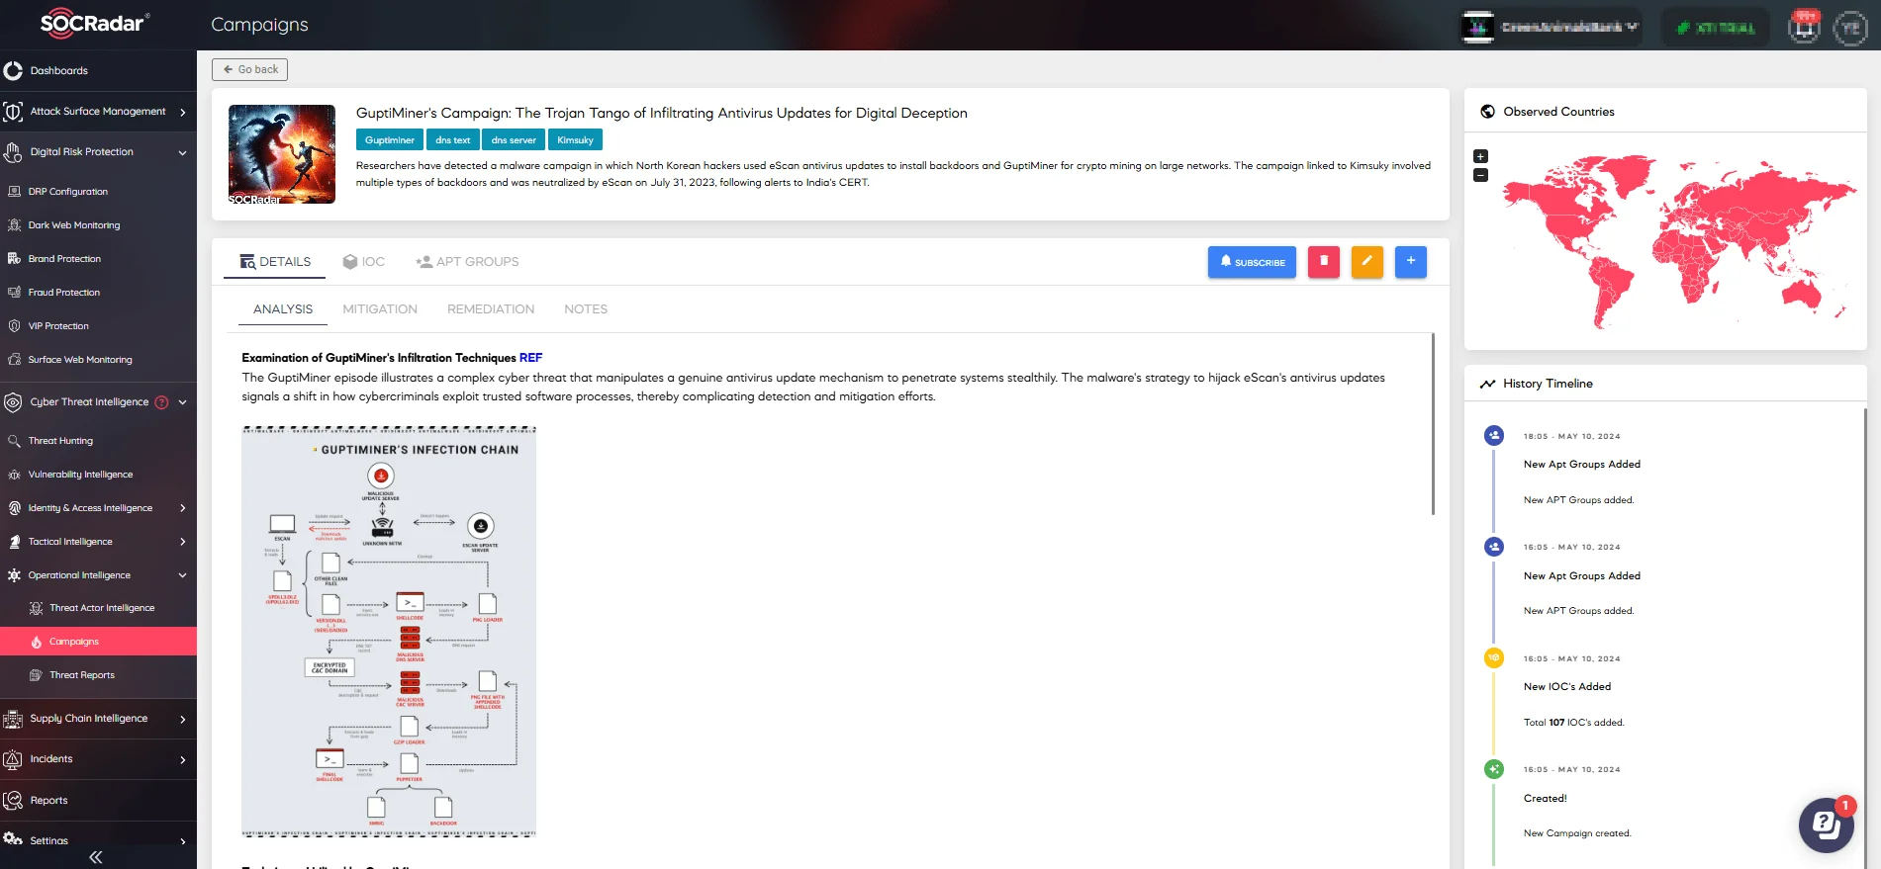1881x869 pixels.
Task: Collapse Operational Intelligence menu
Action: pyautogui.click(x=98, y=575)
